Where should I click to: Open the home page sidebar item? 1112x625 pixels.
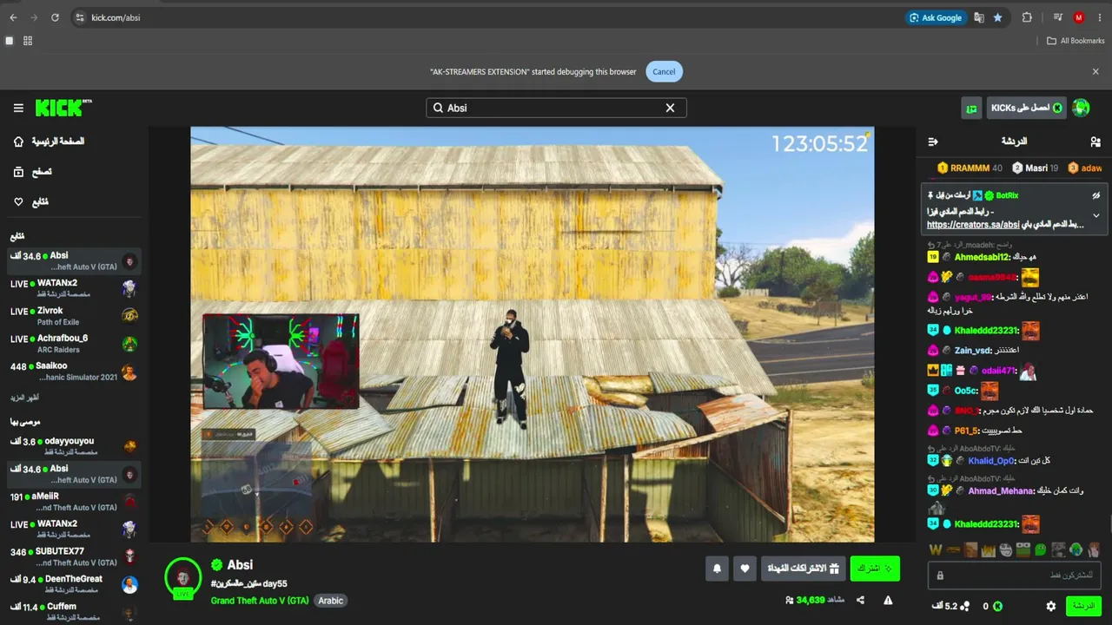pyautogui.click(x=49, y=141)
